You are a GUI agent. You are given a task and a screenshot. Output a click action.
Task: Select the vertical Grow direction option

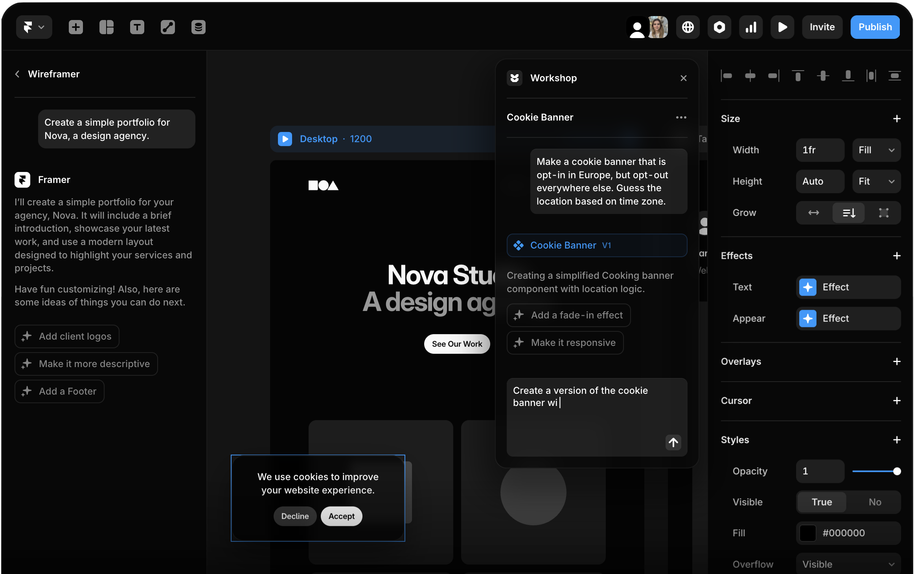click(x=848, y=213)
